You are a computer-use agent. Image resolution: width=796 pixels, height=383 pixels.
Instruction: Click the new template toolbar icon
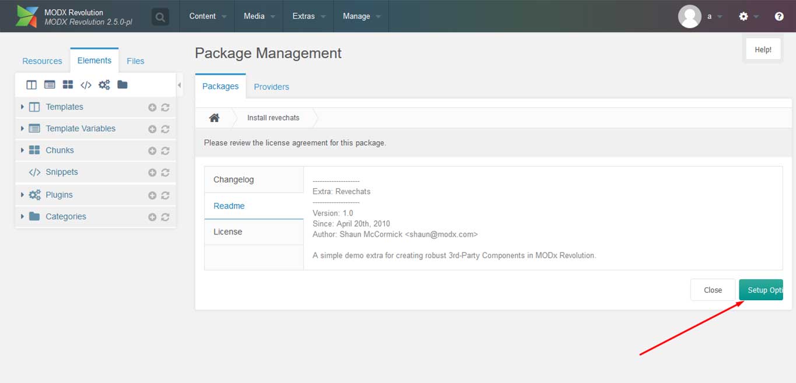31,85
